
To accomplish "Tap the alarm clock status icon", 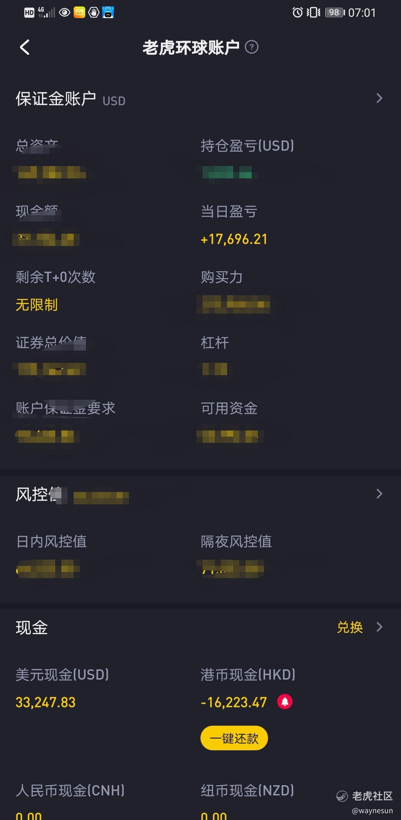I will click(x=297, y=13).
